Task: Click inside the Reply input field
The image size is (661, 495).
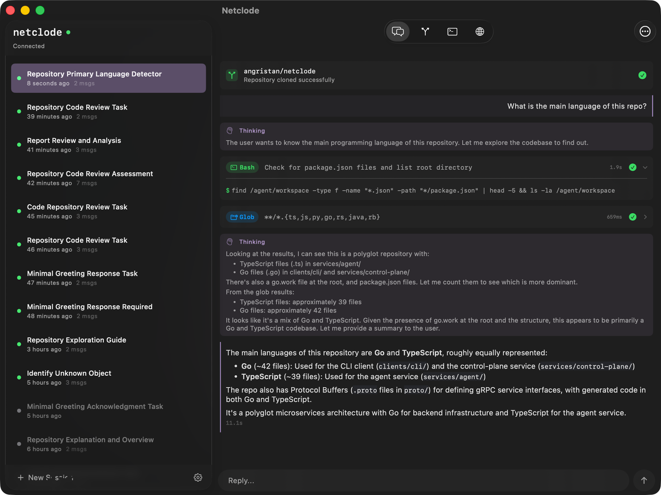Action: point(387,480)
